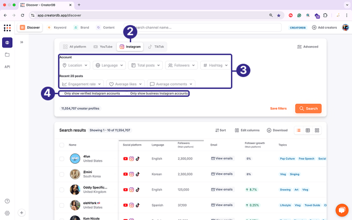View emails for 4fun
The height and width of the screenshot is (220, 352).
pyautogui.click(x=222, y=158)
